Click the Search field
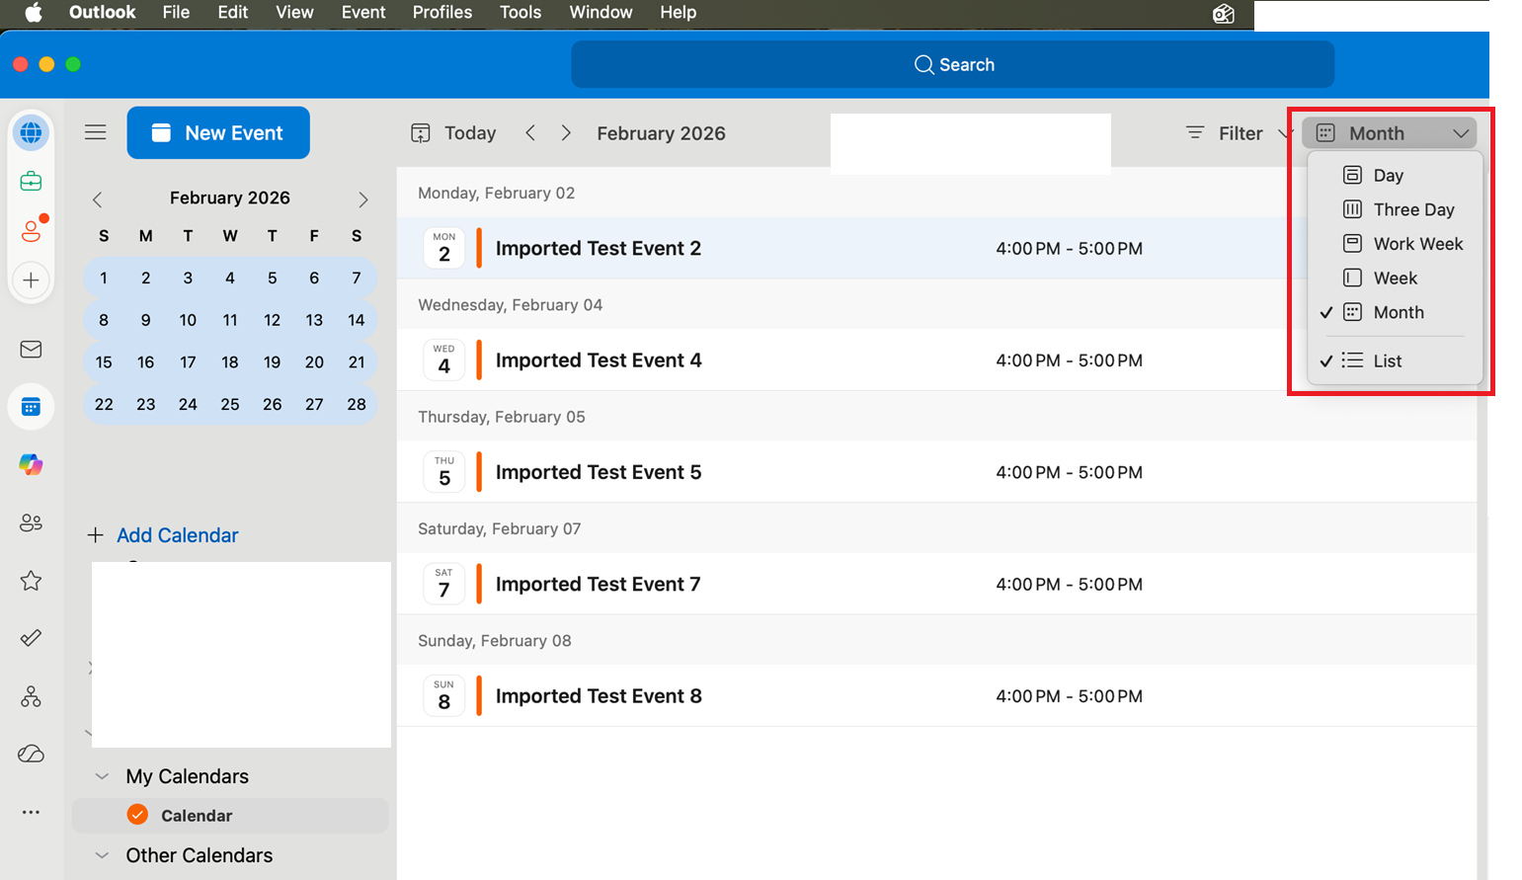 (x=952, y=64)
